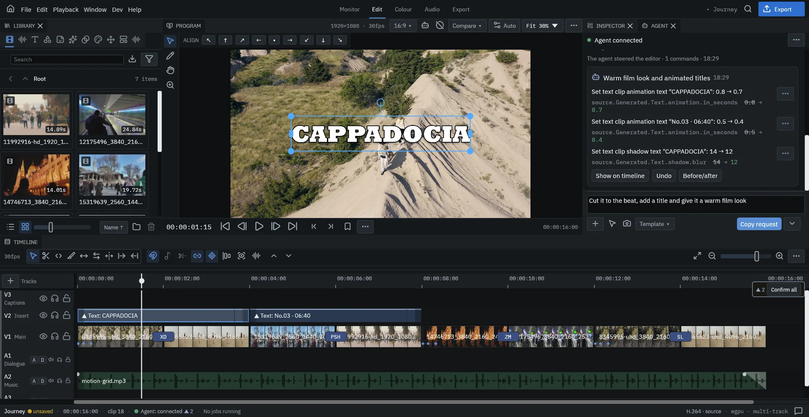Click the search magnifier in top bar
The height and width of the screenshot is (417, 809).
click(x=748, y=9)
